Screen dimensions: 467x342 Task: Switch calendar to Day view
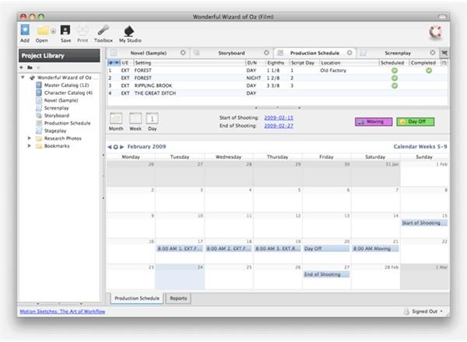point(153,121)
